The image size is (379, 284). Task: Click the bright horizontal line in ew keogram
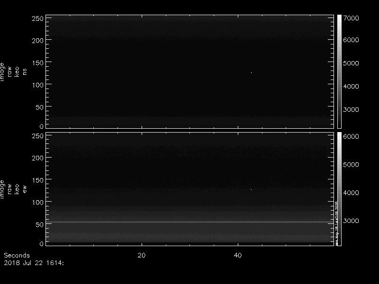point(190,222)
